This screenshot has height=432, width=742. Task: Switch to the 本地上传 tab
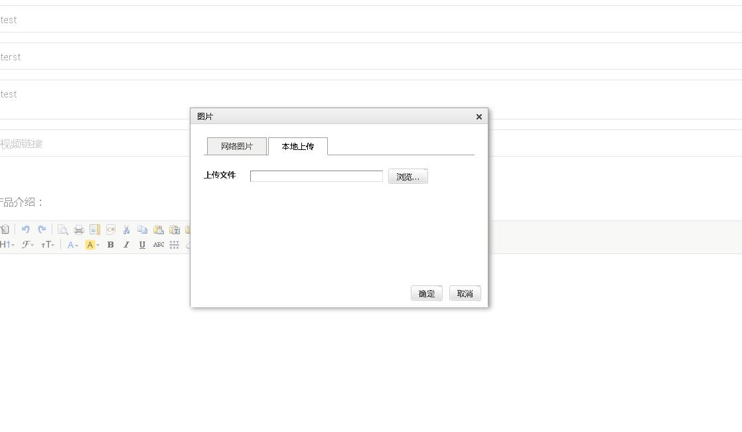click(297, 146)
